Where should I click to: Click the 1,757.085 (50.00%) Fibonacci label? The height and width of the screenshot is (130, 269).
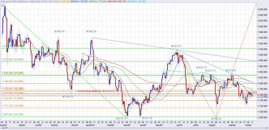click(x=13, y=93)
